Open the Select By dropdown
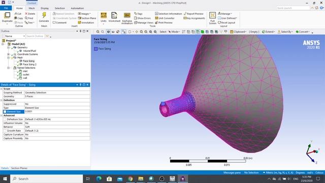 pos(285,32)
